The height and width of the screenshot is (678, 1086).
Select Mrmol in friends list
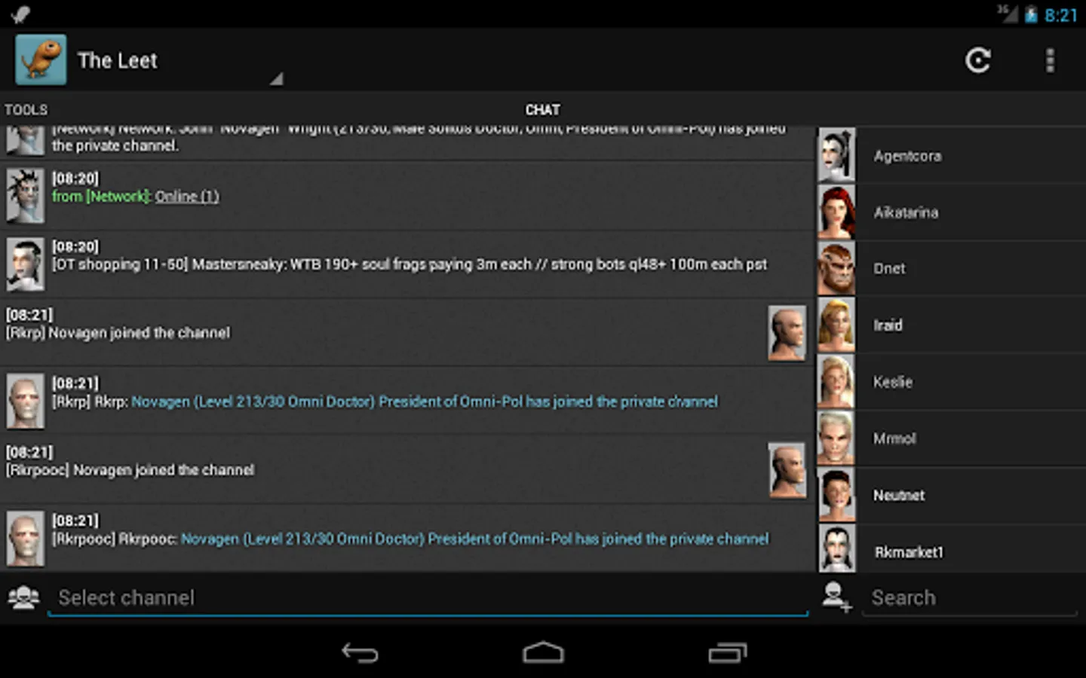[952, 438]
